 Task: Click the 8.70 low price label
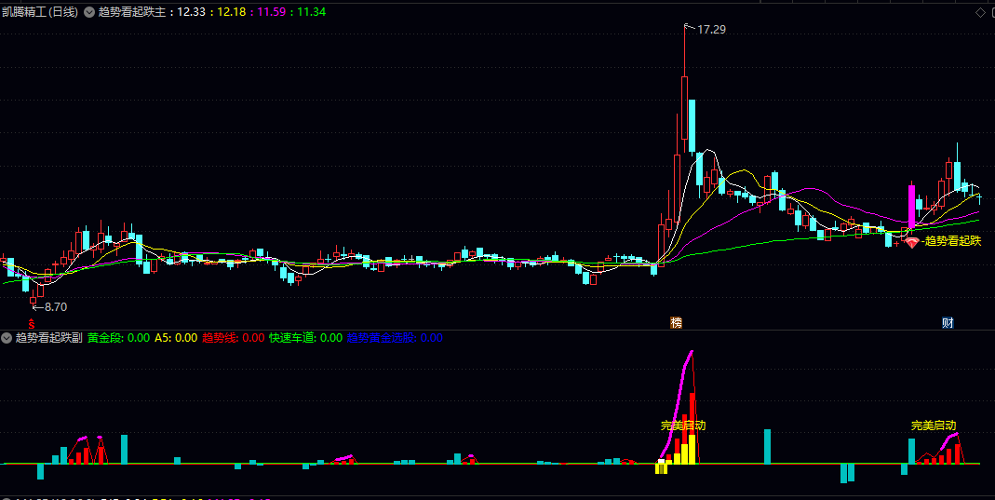point(56,307)
